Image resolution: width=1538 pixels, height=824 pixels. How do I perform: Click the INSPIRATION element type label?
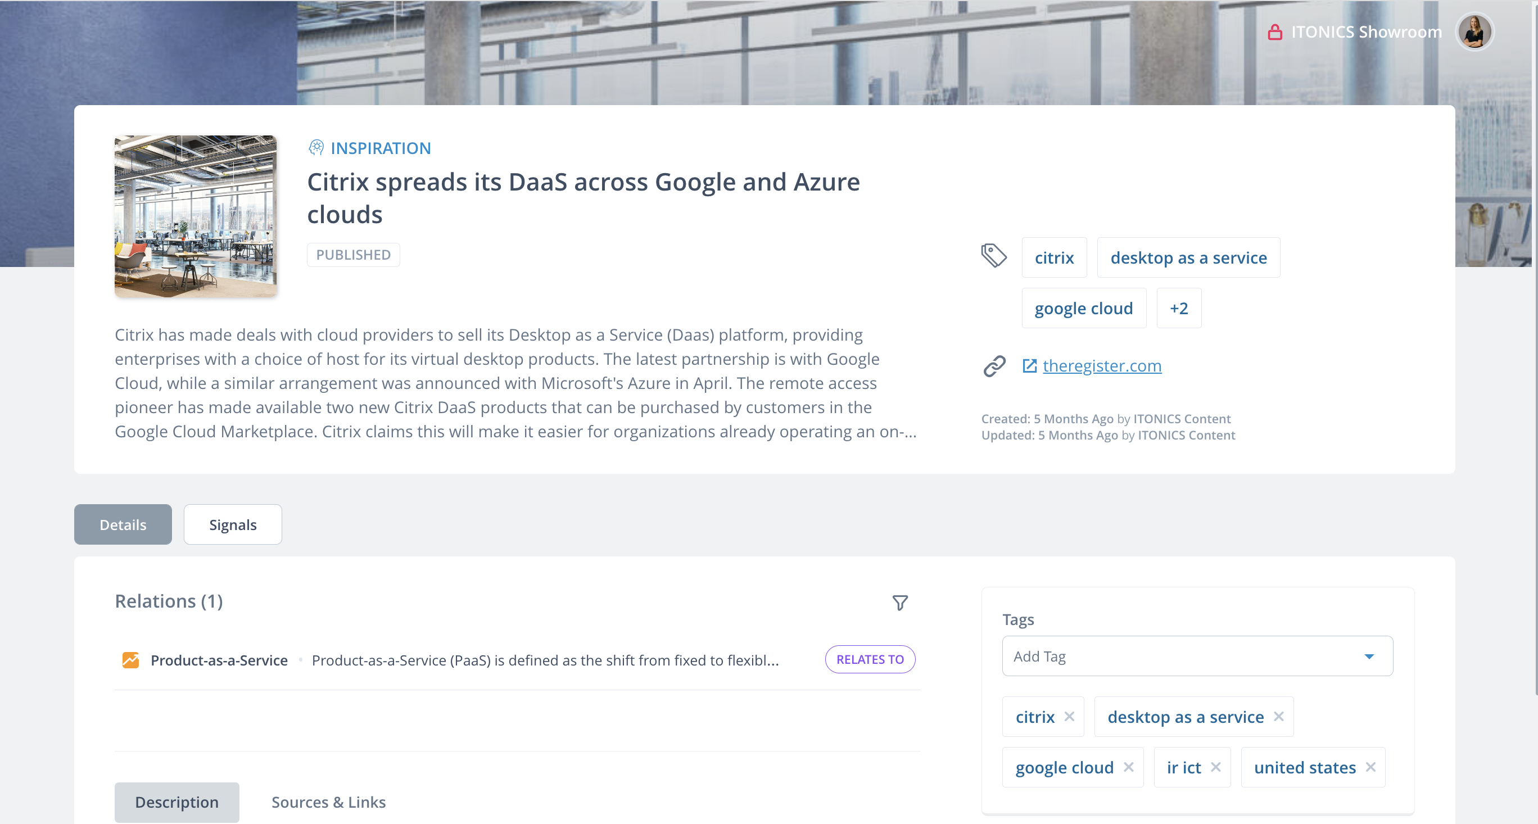[381, 147]
